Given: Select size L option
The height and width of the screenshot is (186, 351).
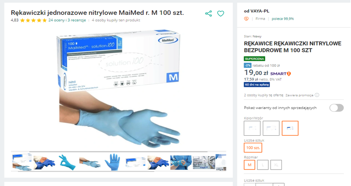Looking at the screenshot, I should click(263, 165).
